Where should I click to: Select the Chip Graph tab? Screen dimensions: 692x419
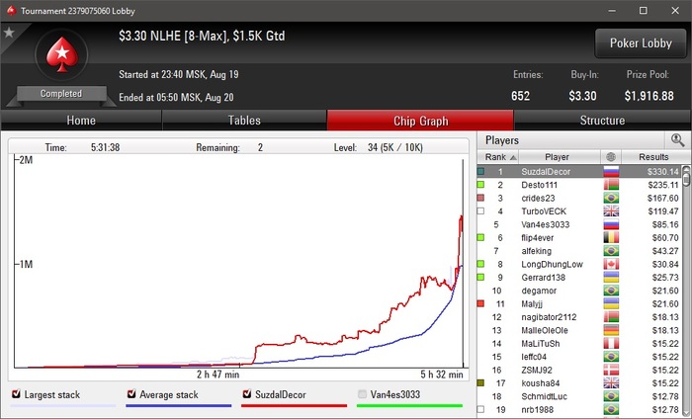click(420, 121)
